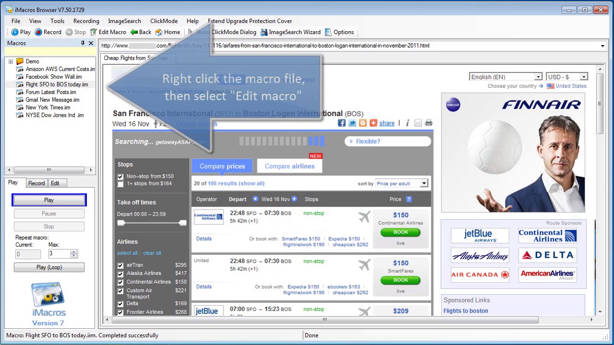The width and height of the screenshot is (614, 345).
Task: Go to next departure date arrow
Action: click(294, 199)
